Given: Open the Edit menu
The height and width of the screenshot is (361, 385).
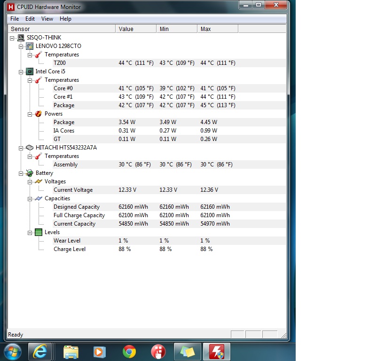Looking at the screenshot, I should pos(30,19).
